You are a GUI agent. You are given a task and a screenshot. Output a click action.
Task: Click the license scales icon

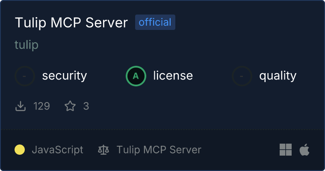coord(103,150)
